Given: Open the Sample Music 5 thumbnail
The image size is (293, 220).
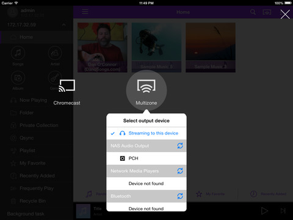Looking at the screenshot, I should click(156, 48).
